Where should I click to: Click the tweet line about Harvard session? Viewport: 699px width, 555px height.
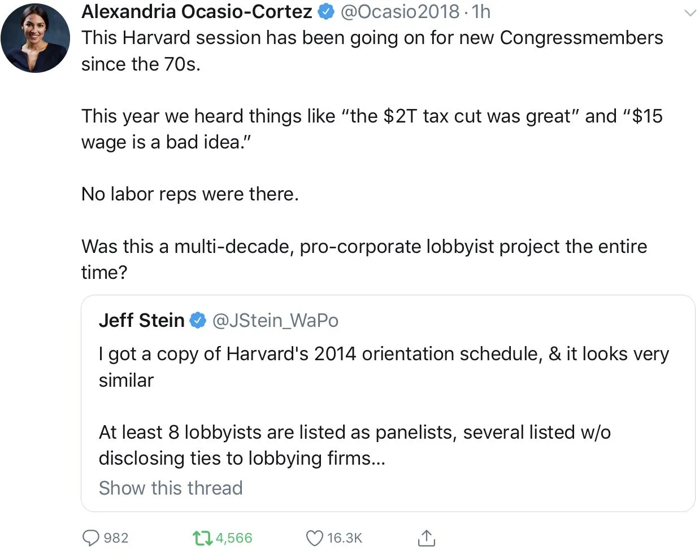tap(372, 38)
